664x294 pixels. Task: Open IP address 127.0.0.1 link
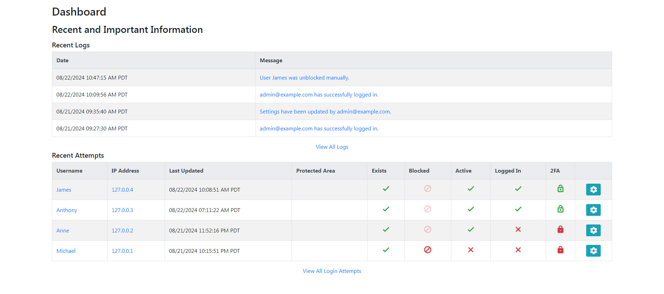click(x=122, y=251)
